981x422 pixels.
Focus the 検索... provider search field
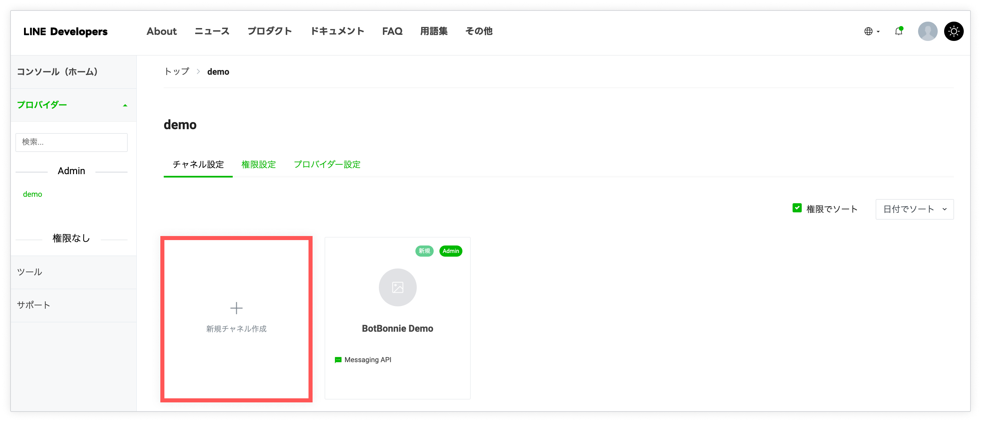coord(71,142)
